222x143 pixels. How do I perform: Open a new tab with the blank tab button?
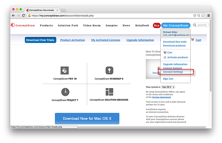coord(63,10)
